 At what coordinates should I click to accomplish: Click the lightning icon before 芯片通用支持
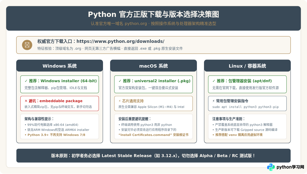pos(120,101)
